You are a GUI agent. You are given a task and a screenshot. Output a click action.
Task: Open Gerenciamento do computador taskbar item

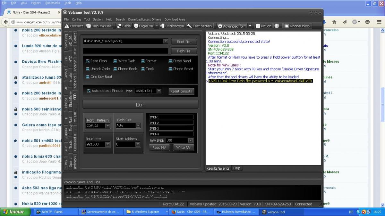(101, 212)
